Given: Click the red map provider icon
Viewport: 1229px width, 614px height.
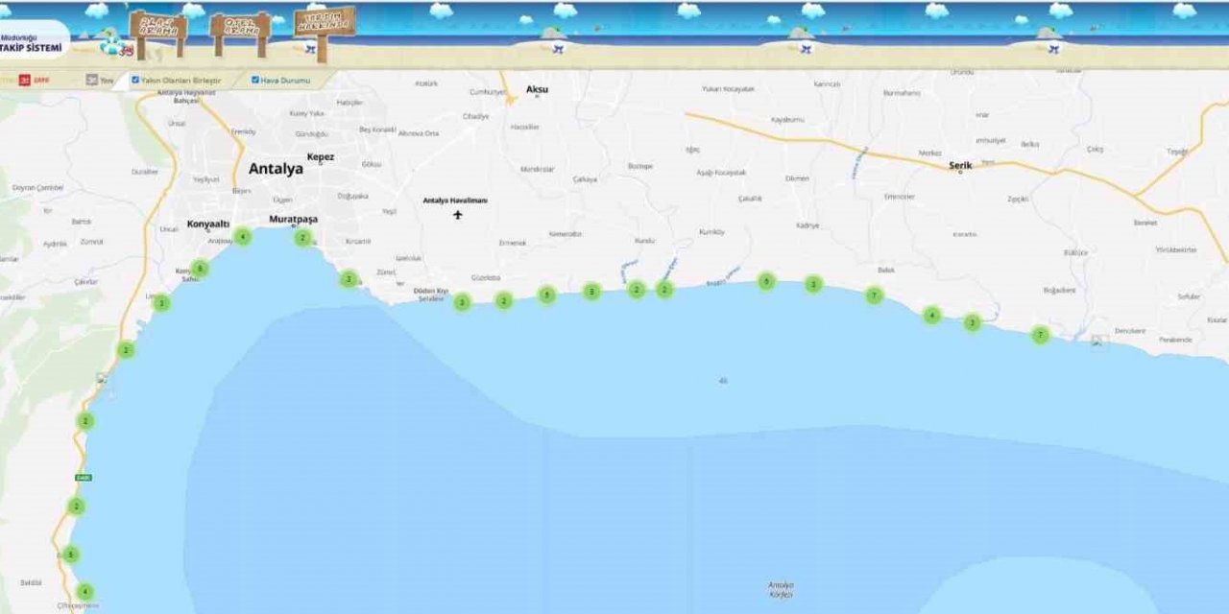Looking at the screenshot, I should tap(25, 81).
